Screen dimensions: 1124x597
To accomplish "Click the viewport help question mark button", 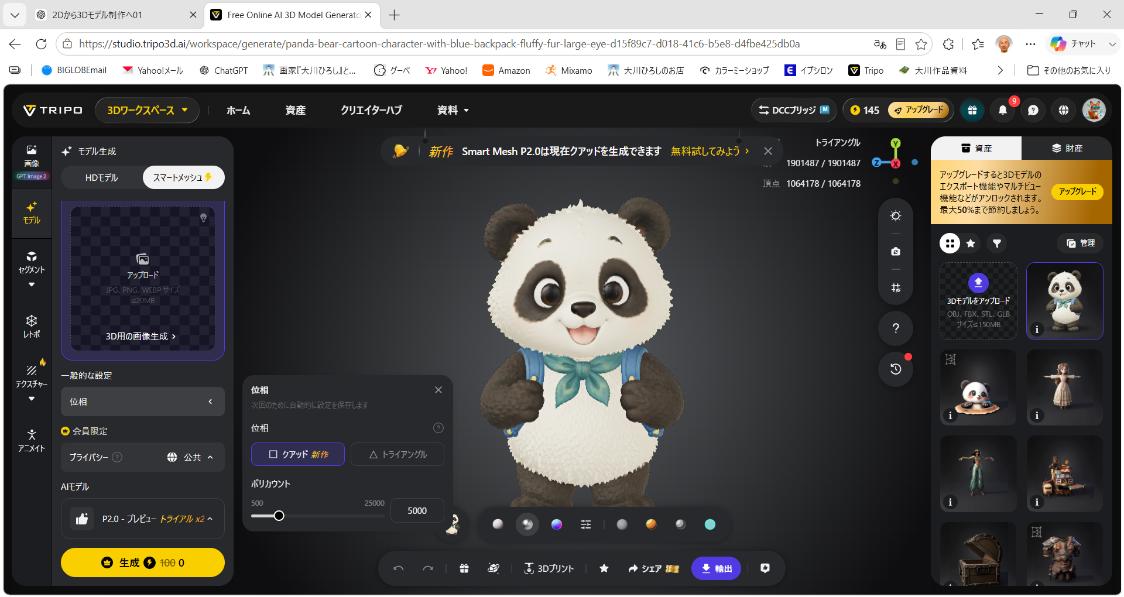I will [896, 328].
